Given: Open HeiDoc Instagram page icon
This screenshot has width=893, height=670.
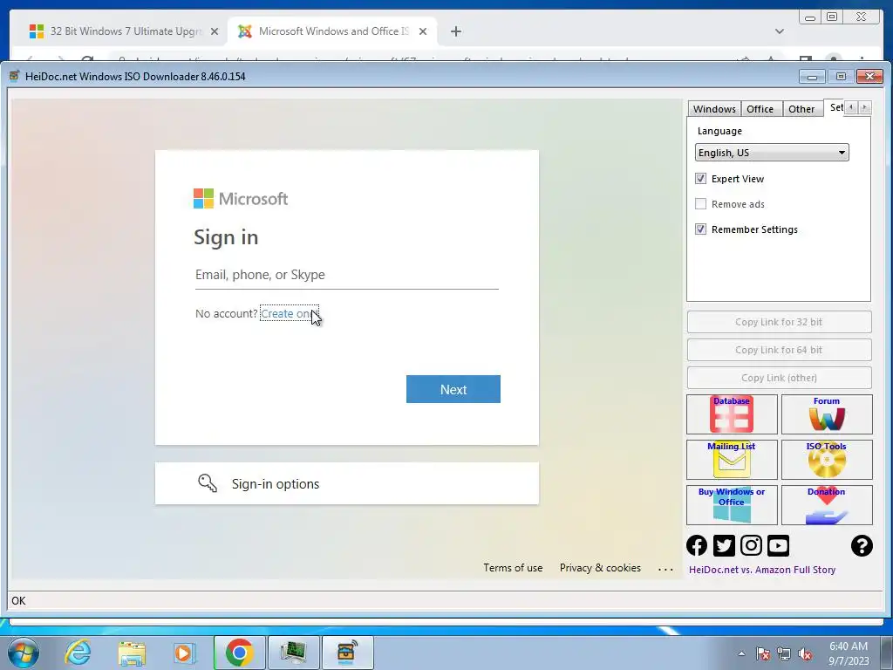Looking at the screenshot, I should coord(751,545).
